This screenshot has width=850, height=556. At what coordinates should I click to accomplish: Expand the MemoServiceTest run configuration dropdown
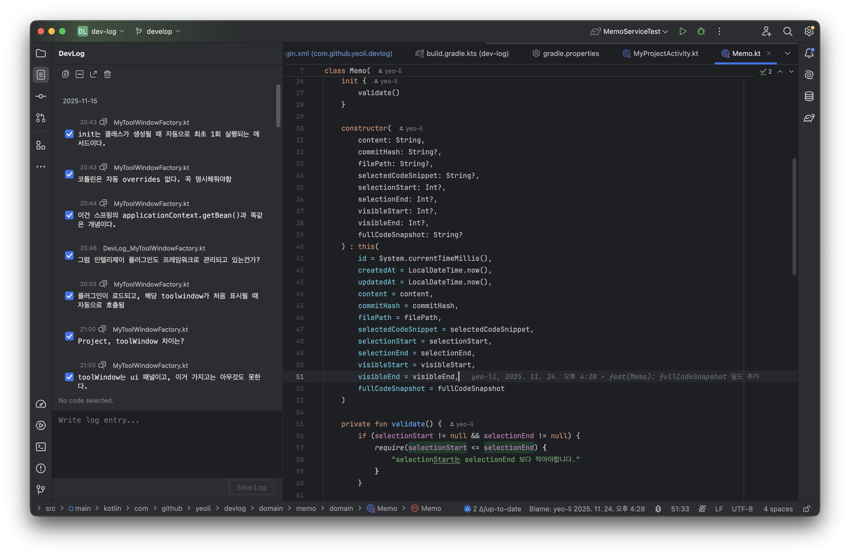coord(665,31)
